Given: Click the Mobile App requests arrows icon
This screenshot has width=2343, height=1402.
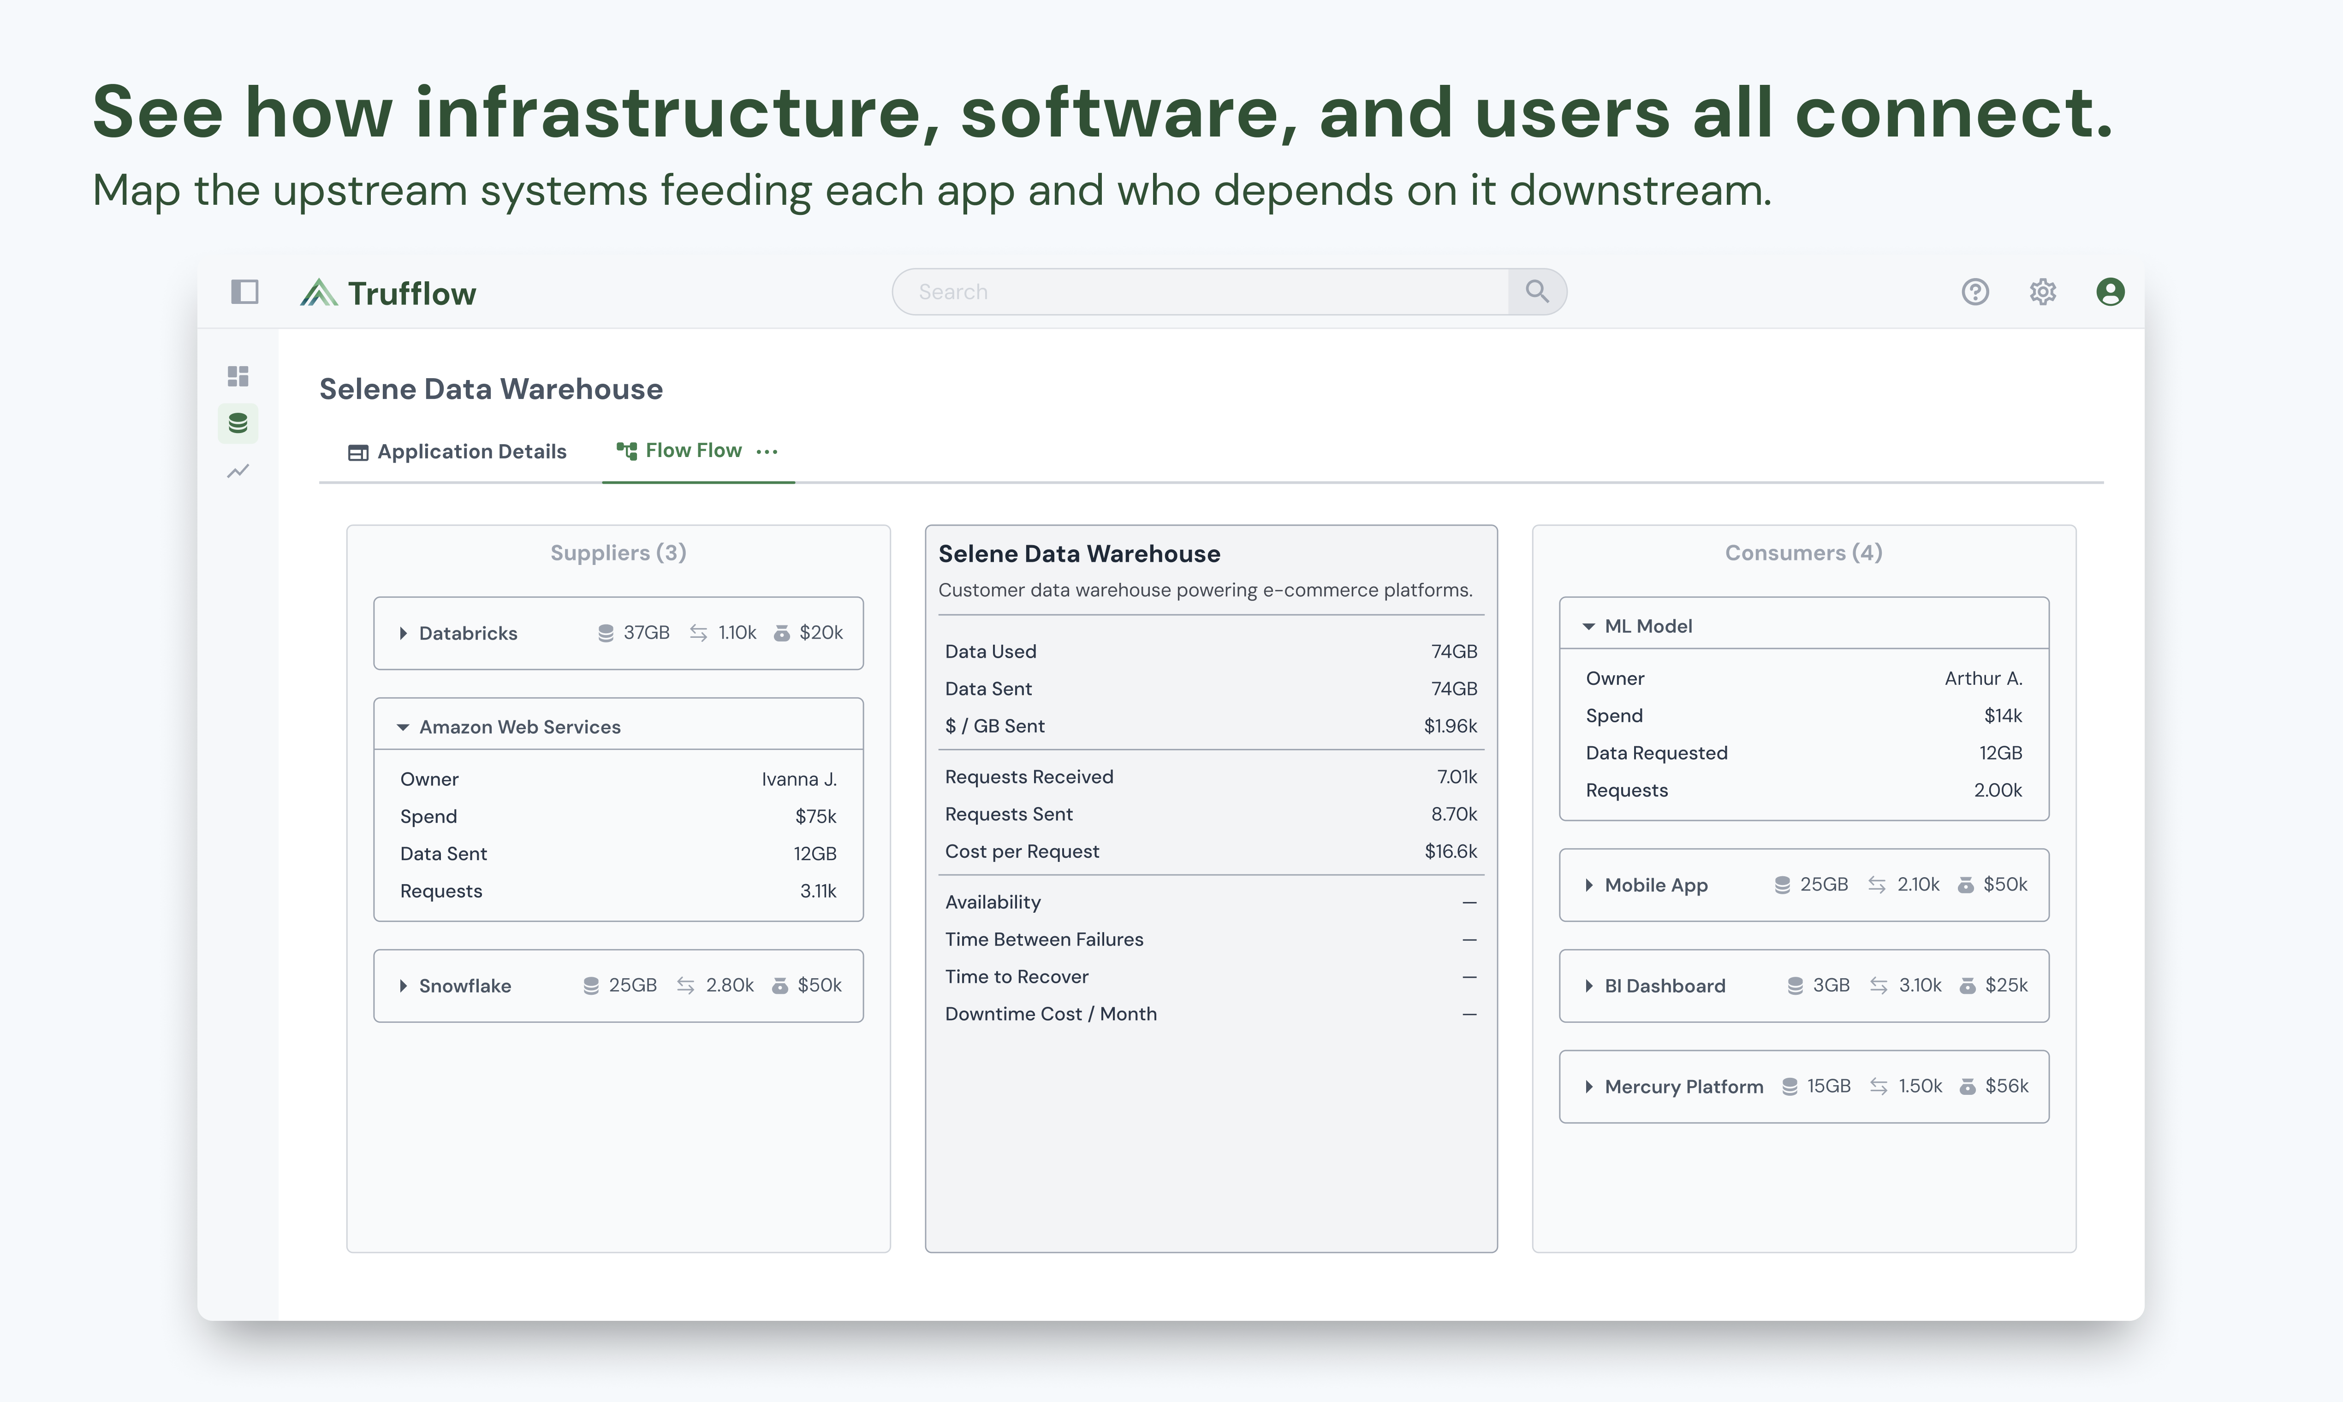Looking at the screenshot, I should tap(1877, 884).
